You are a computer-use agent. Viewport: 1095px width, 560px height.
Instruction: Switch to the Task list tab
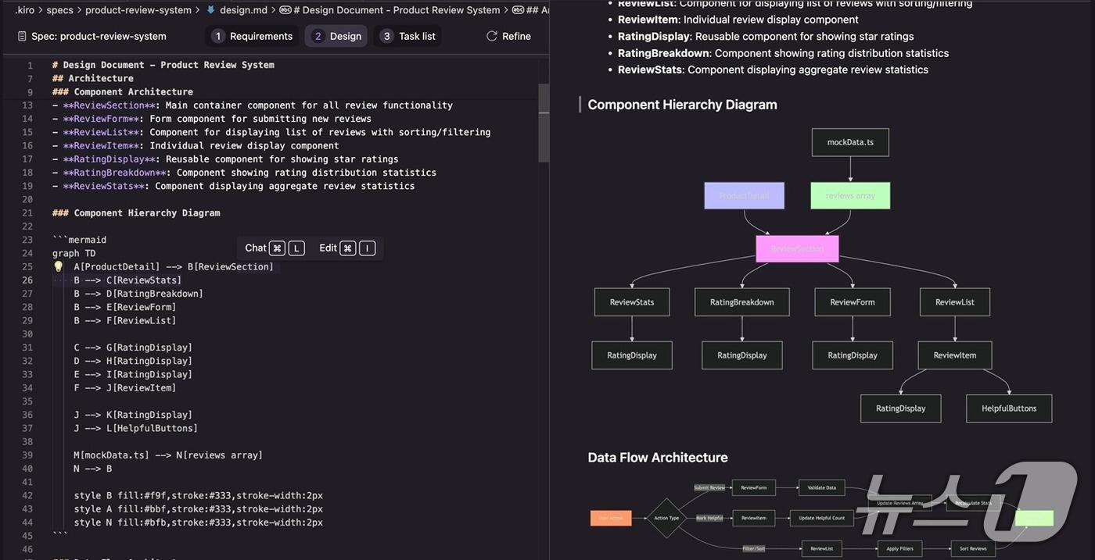point(407,36)
